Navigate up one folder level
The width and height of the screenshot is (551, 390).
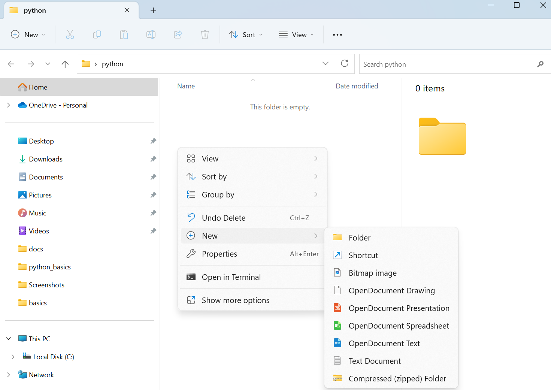point(65,64)
